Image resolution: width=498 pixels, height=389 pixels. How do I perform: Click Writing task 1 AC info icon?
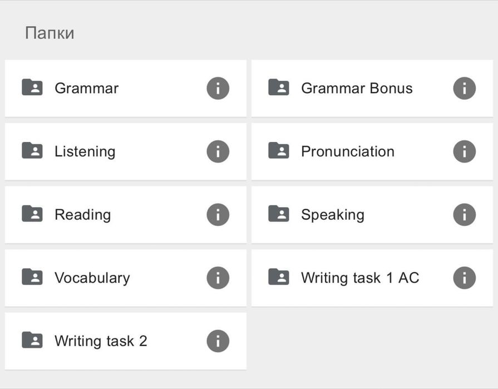pos(464,278)
